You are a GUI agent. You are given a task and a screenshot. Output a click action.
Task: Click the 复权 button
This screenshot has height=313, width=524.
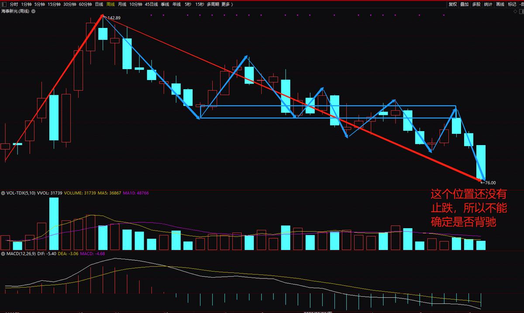coord(453,4)
